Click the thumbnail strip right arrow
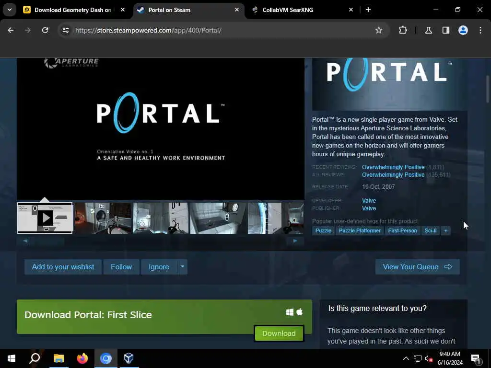Screen dimensions: 491x368 click(x=295, y=241)
